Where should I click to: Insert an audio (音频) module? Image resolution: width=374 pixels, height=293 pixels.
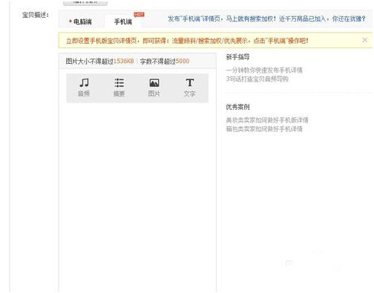tap(84, 88)
